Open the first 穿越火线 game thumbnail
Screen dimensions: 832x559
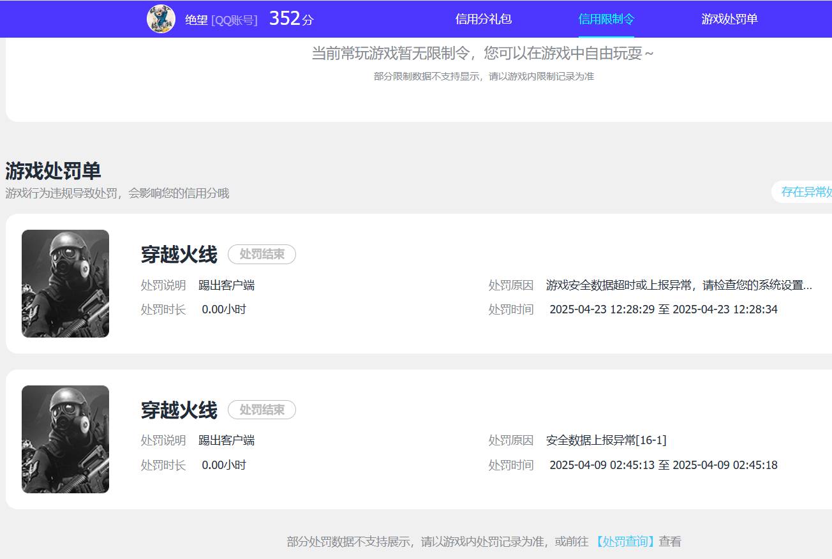65,283
